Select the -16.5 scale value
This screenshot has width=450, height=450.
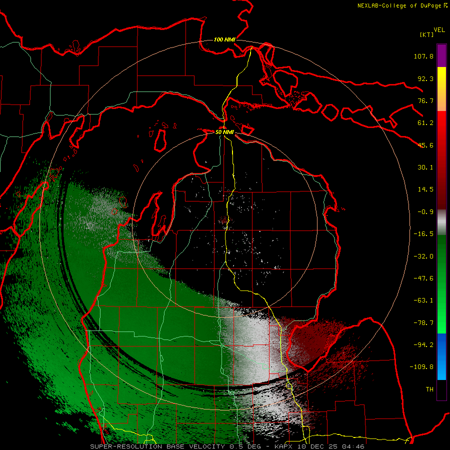[423, 234]
